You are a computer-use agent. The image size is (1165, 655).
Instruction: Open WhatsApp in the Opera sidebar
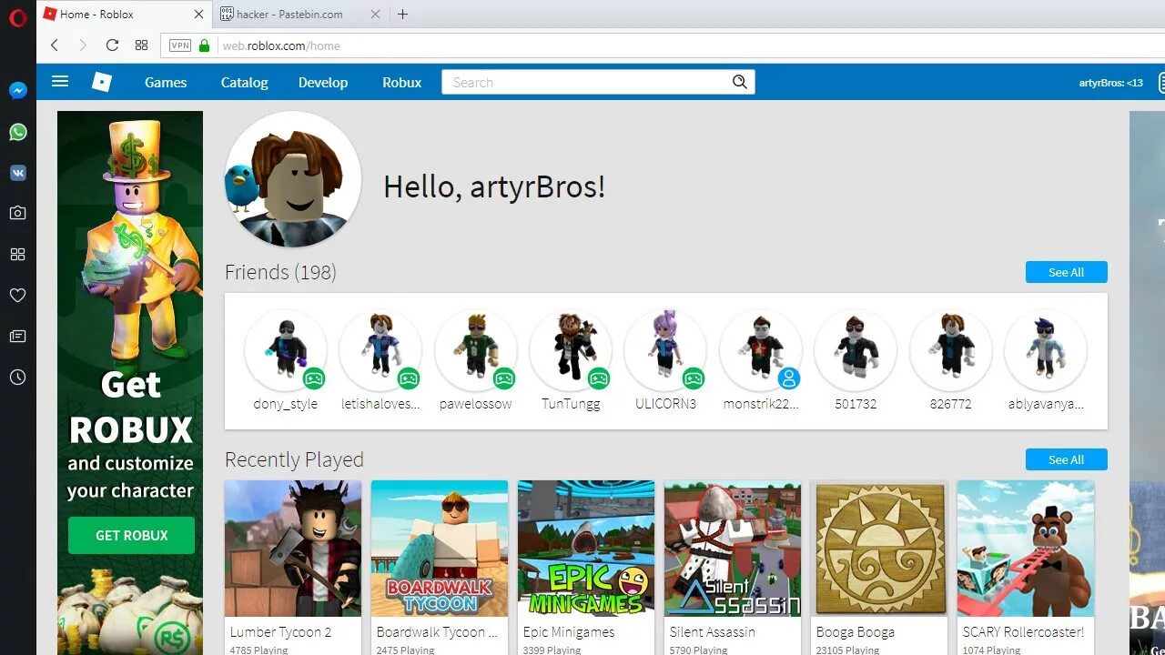pyautogui.click(x=17, y=132)
